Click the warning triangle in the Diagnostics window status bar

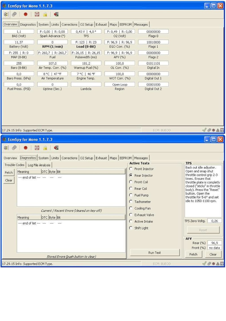tap(218, 263)
